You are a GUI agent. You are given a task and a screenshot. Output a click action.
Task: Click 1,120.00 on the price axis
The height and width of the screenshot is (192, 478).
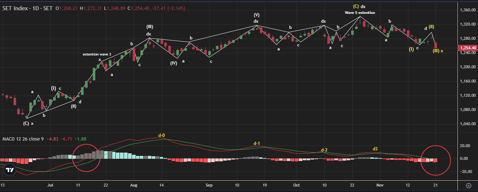click(x=467, y=95)
